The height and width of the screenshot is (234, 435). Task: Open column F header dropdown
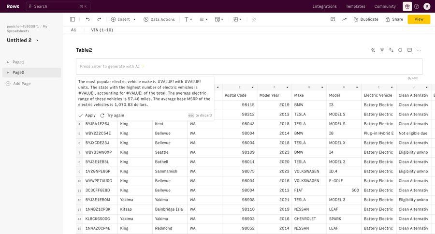pos(288,88)
